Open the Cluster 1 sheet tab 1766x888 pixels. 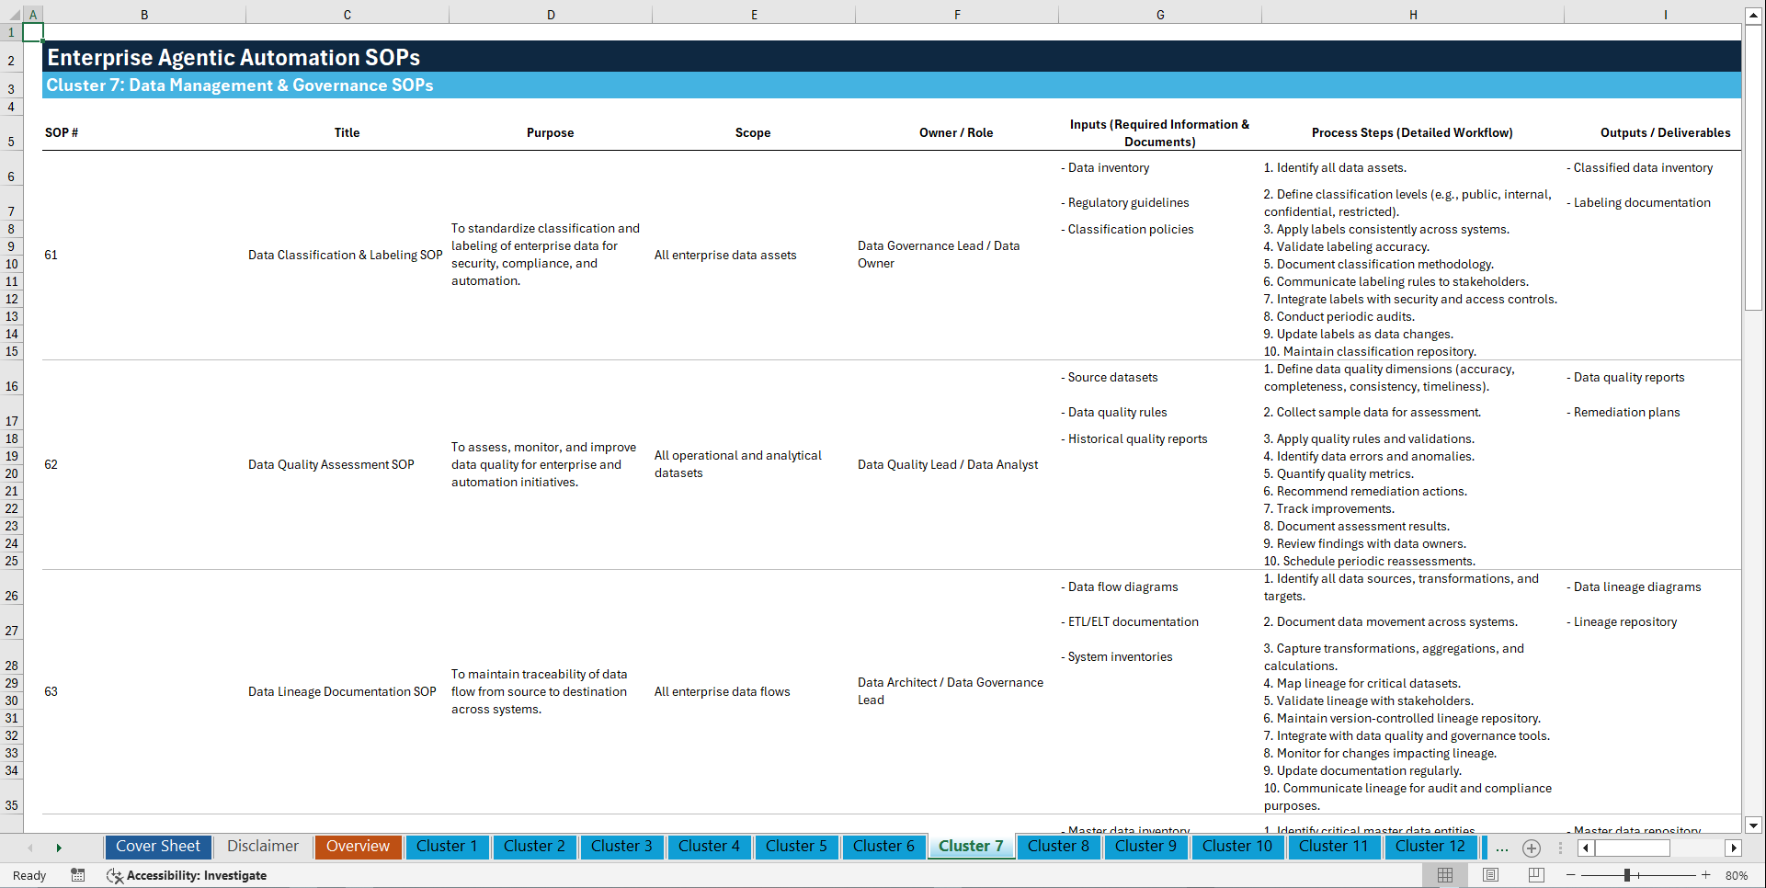[447, 846]
